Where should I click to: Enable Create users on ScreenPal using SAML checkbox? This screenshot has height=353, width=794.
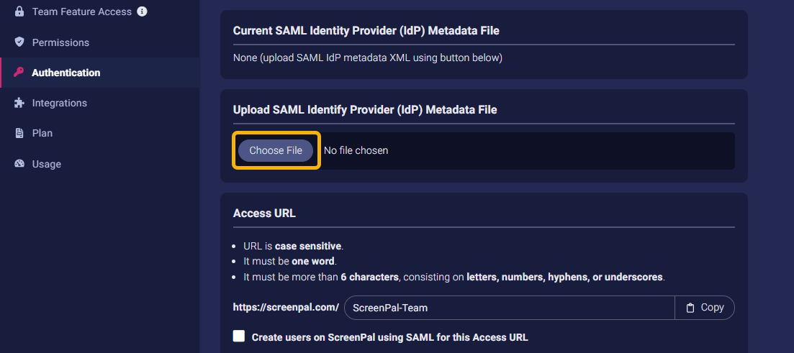pyautogui.click(x=238, y=336)
